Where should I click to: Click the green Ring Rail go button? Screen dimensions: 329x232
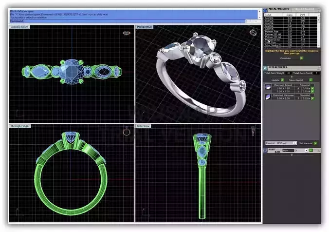pyautogui.click(x=311, y=150)
